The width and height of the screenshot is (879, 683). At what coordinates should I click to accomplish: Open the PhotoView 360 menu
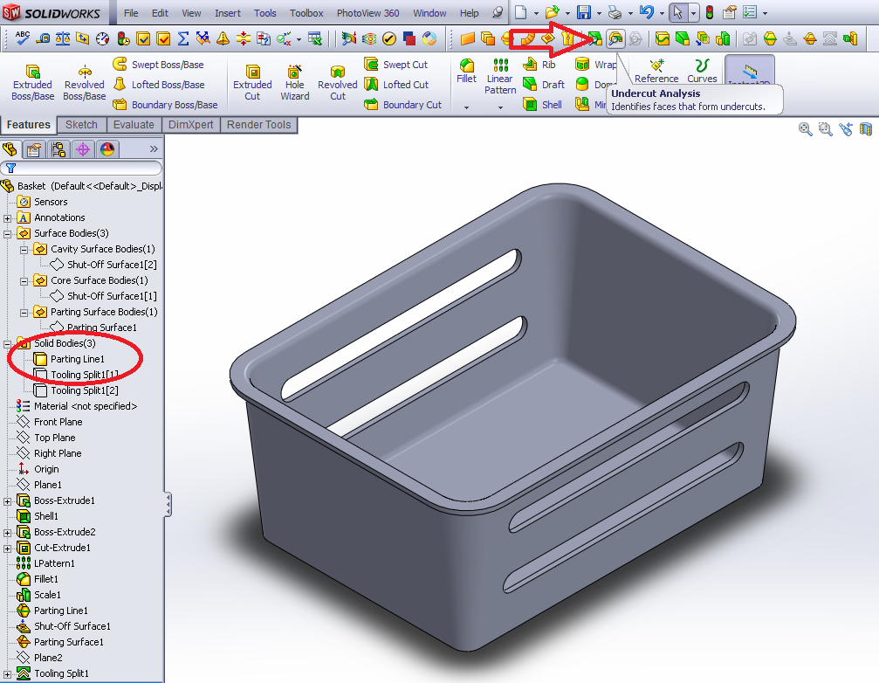[367, 13]
